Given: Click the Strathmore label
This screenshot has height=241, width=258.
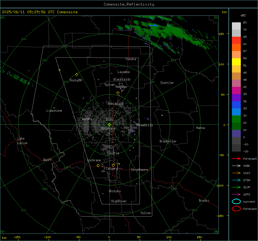Looking at the screenshot, I should coord(139,170).
